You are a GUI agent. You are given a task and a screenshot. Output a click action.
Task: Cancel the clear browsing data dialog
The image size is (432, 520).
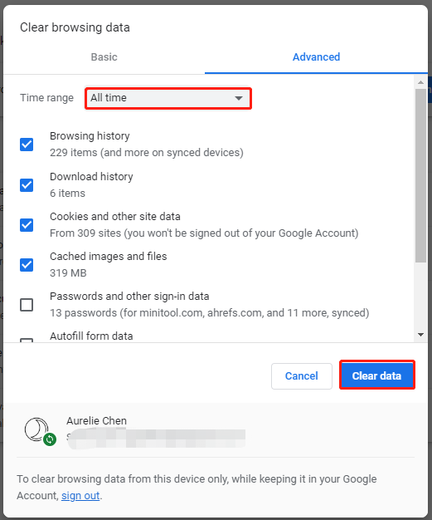302,376
